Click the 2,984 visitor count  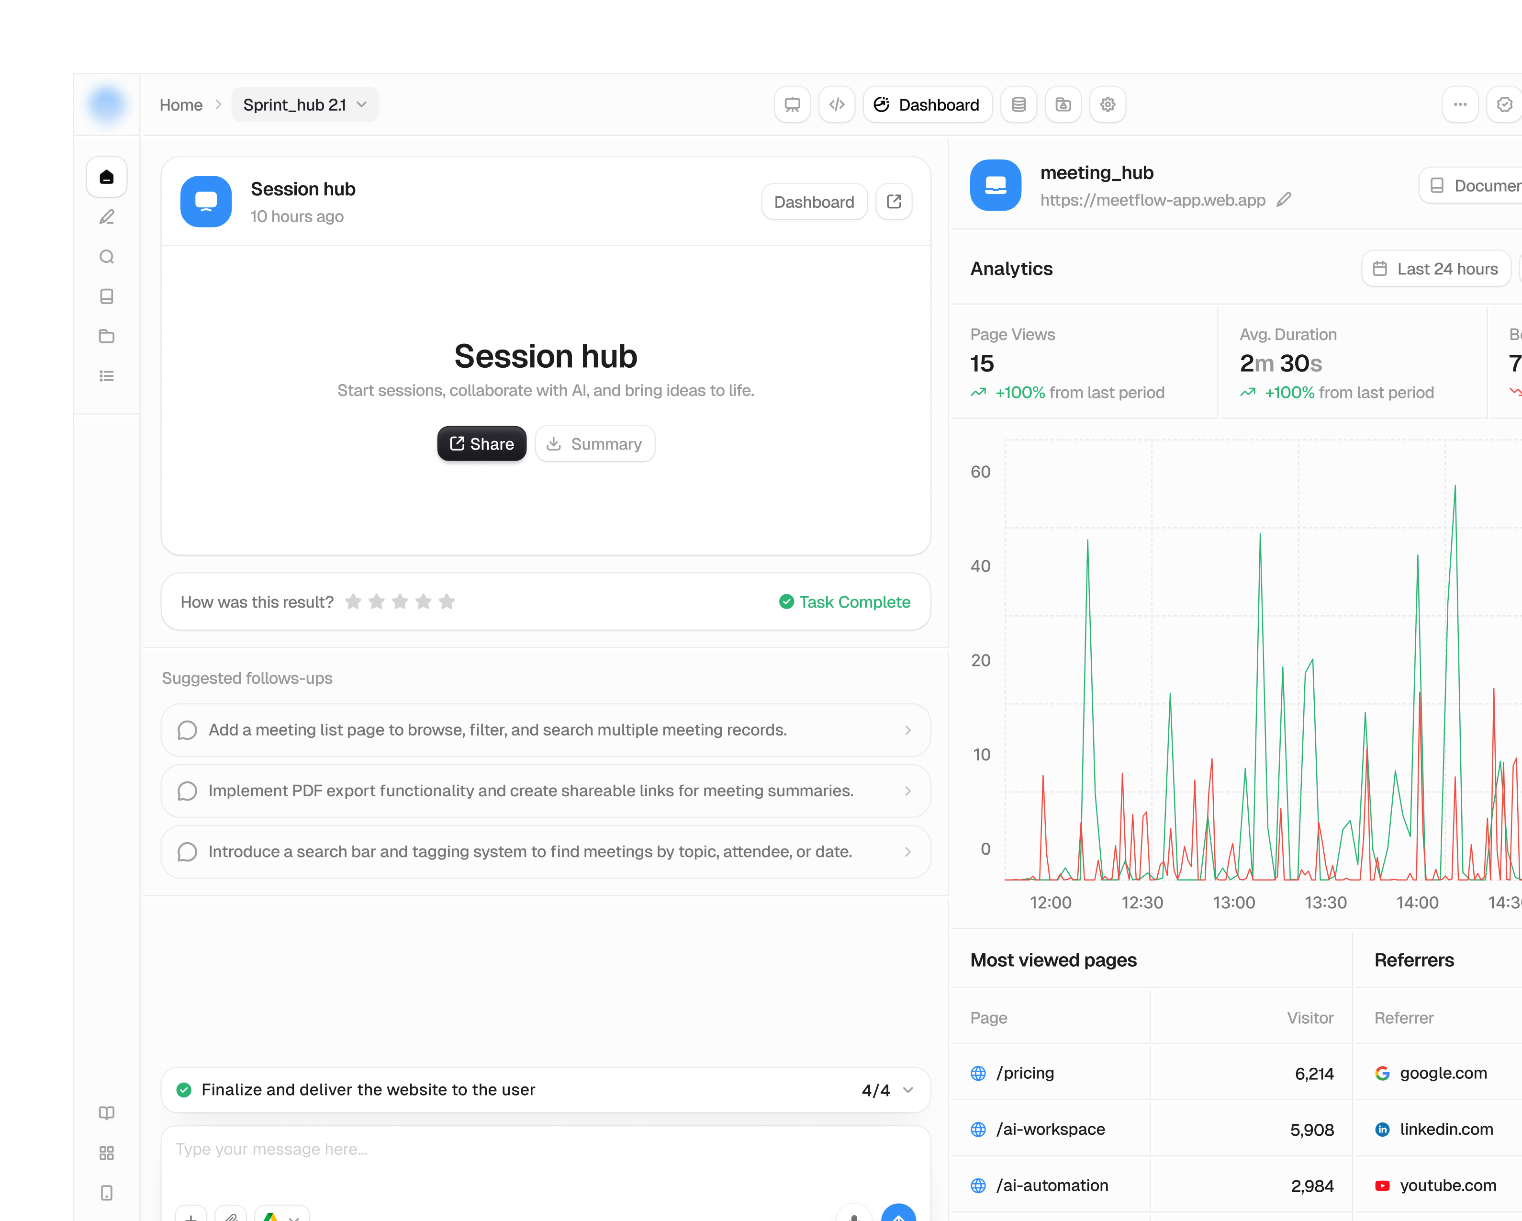1312,1187
